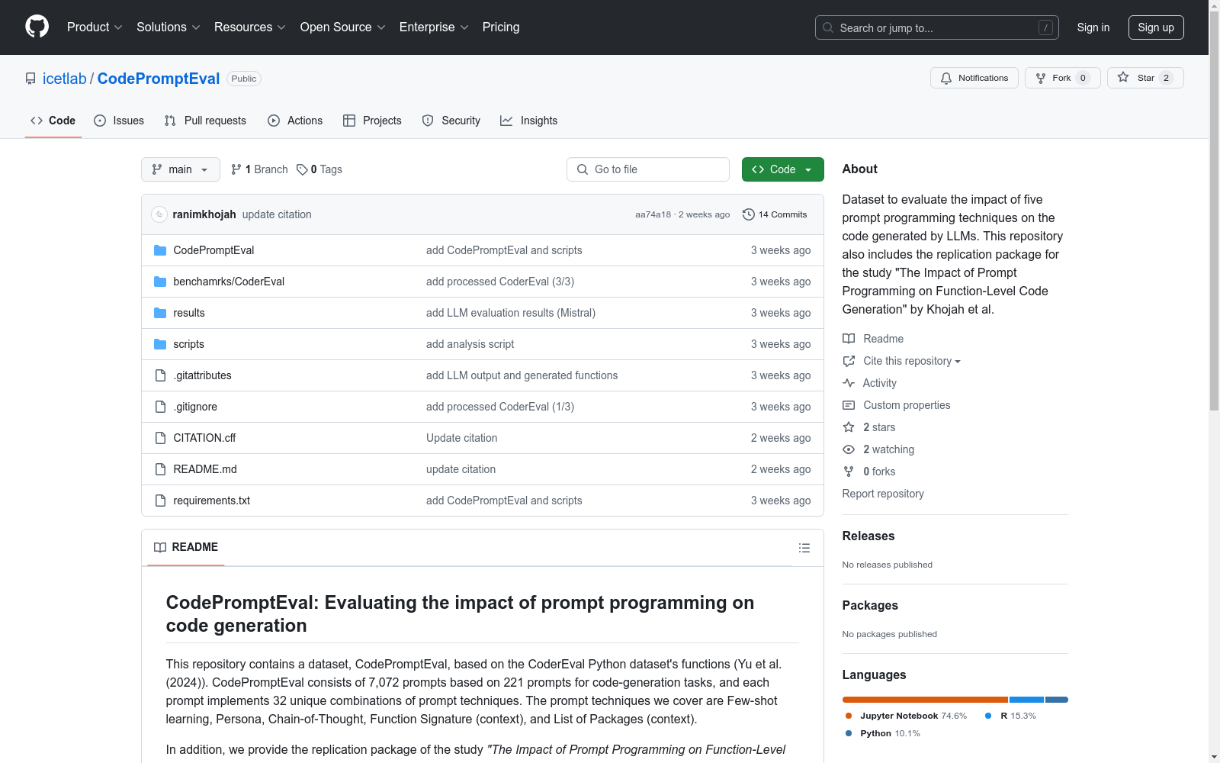Screen dimensions: 1220x763
Task: Click the CodePromptEval folder icon
Action: (160, 250)
